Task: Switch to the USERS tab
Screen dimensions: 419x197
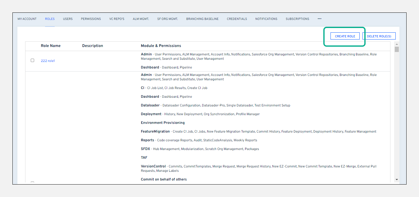Action: coord(68,19)
